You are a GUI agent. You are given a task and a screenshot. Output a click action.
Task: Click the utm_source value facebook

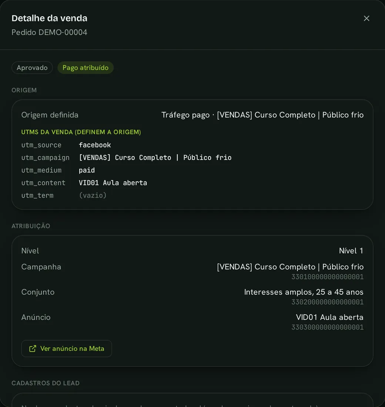95,145
